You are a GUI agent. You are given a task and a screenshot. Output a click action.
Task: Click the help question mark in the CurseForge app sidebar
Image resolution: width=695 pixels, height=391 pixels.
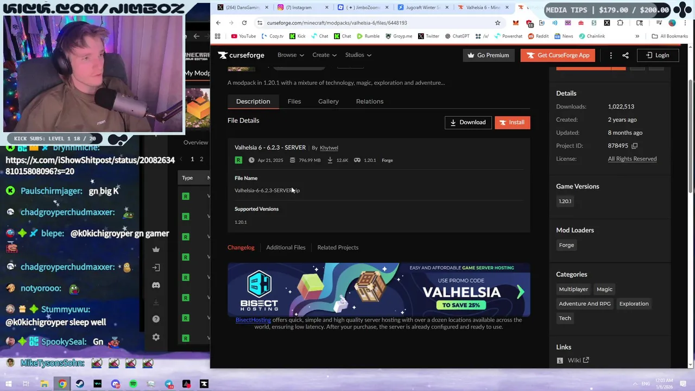pos(156,319)
